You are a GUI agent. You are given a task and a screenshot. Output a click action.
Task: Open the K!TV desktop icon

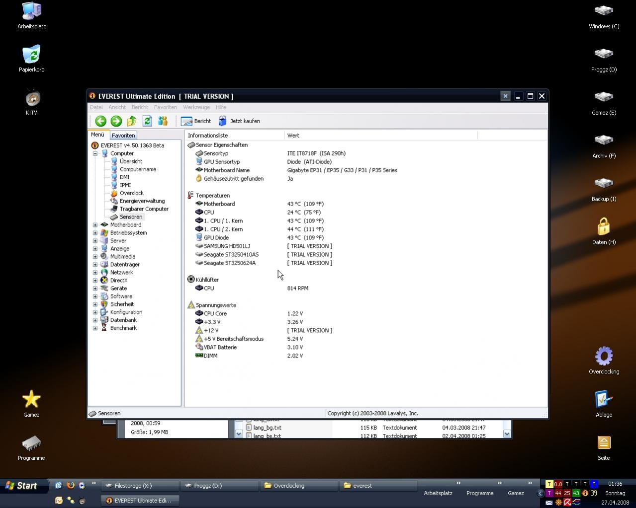pyautogui.click(x=32, y=102)
